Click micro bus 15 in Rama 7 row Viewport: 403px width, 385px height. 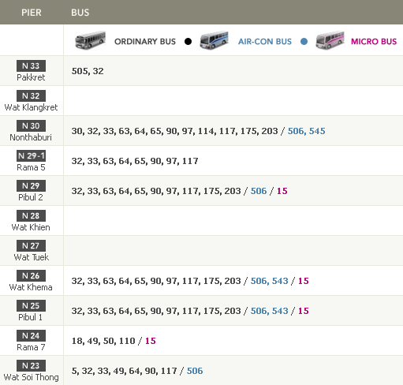tap(151, 341)
